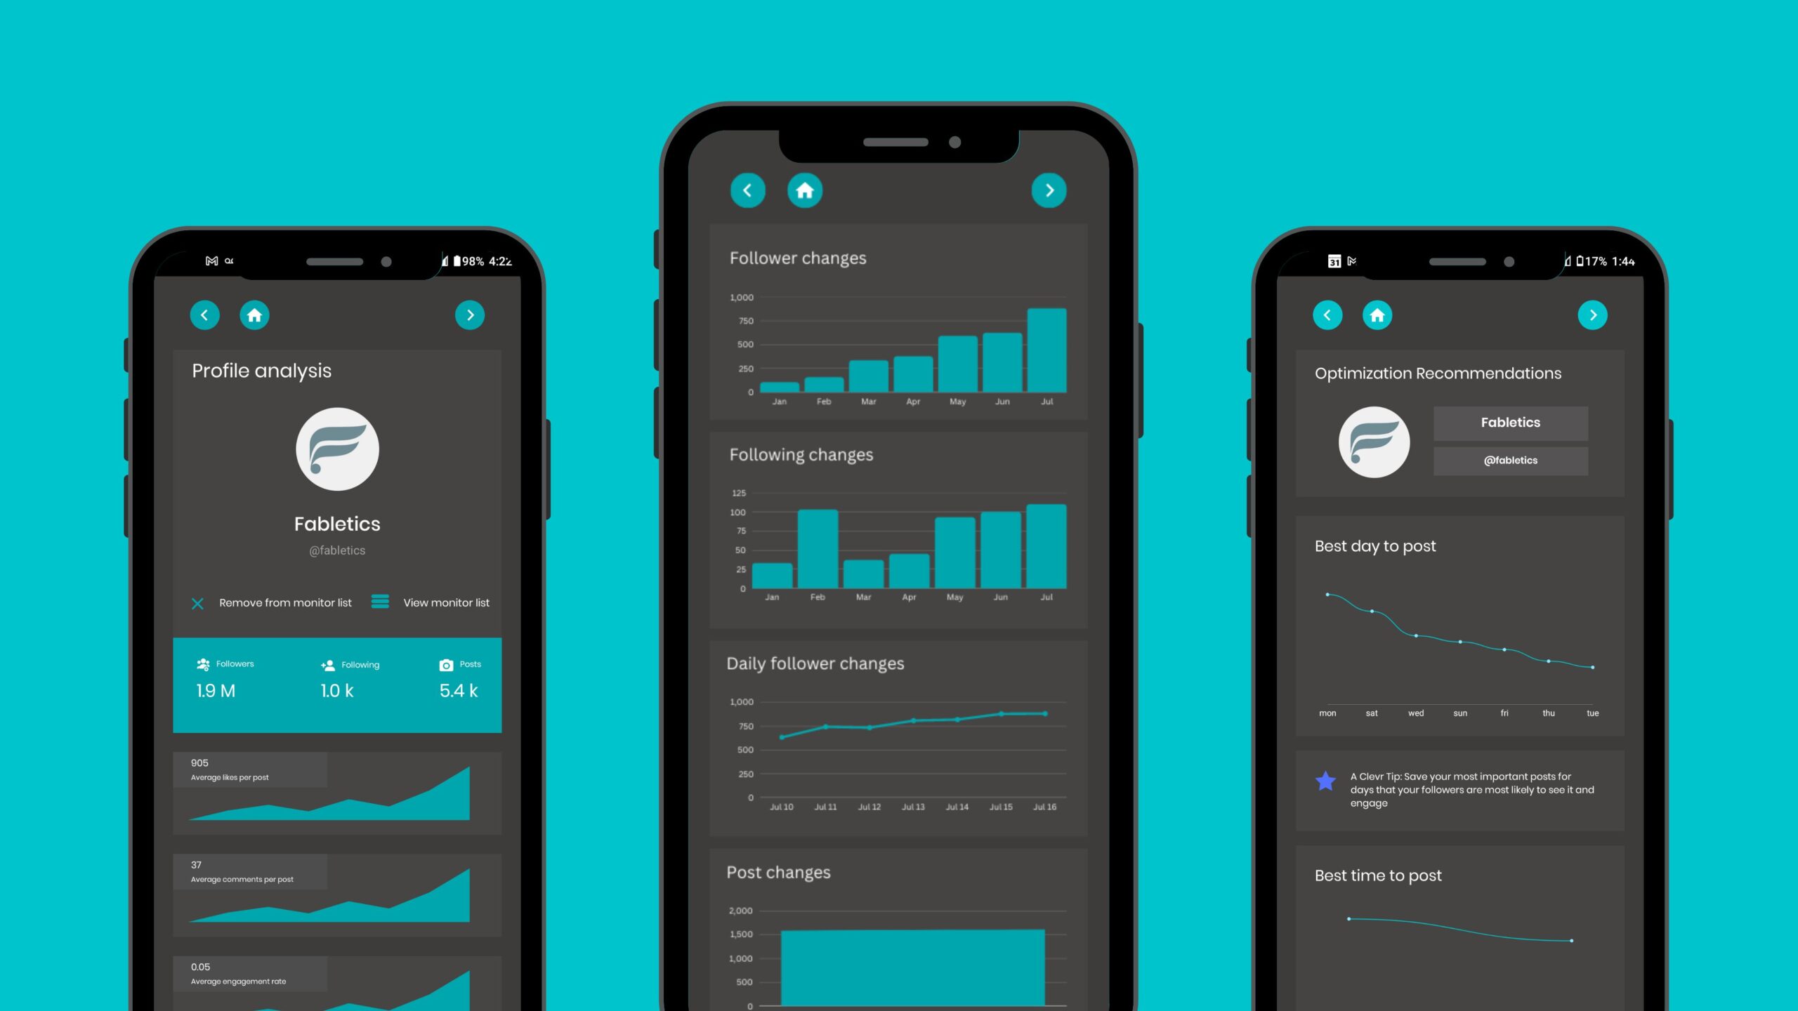Click the forward arrow on center phone
This screenshot has width=1798, height=1011.
coord(1049,190)
